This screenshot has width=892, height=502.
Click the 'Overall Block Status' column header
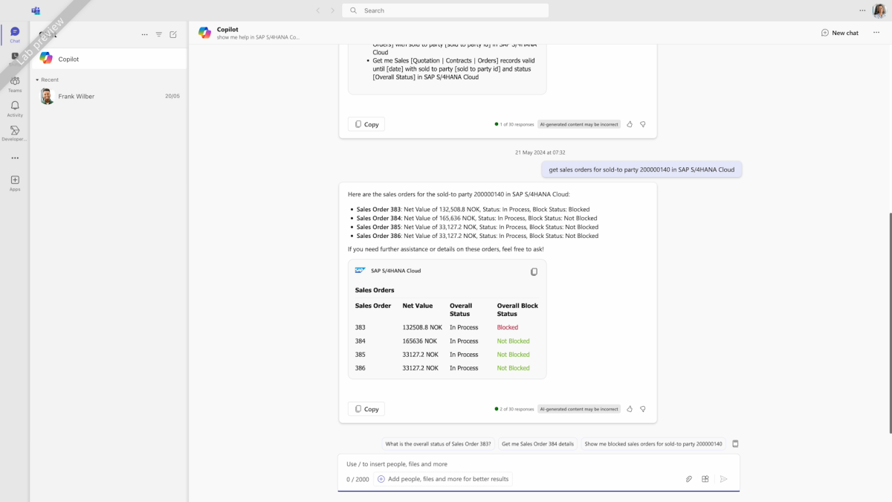coord(517,309)
